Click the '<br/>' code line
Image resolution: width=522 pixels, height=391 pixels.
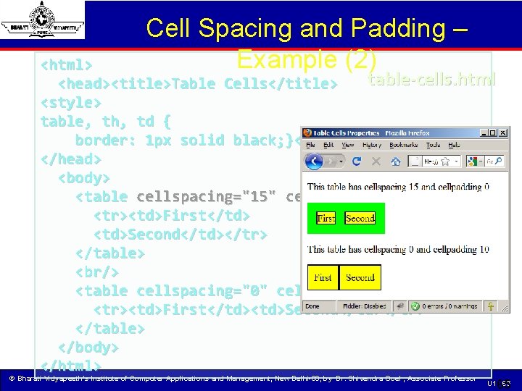click(x=97, y=272)
